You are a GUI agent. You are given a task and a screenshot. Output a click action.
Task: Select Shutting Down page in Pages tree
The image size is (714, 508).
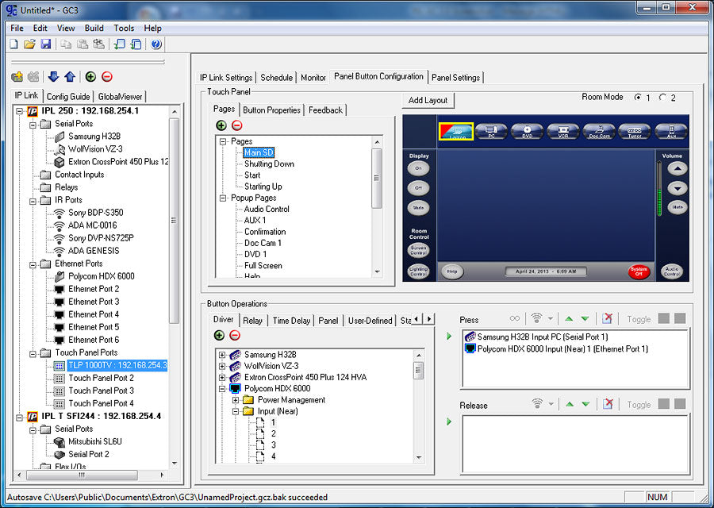[269, 164]
